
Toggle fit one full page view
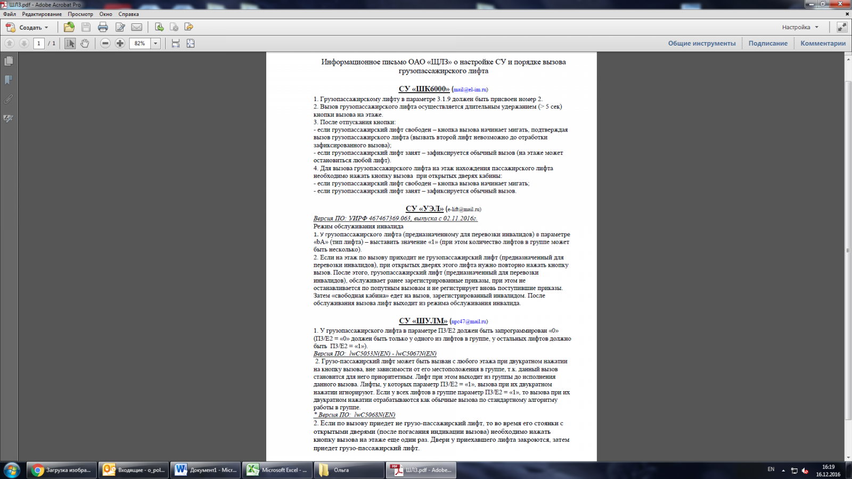[191, 43]
